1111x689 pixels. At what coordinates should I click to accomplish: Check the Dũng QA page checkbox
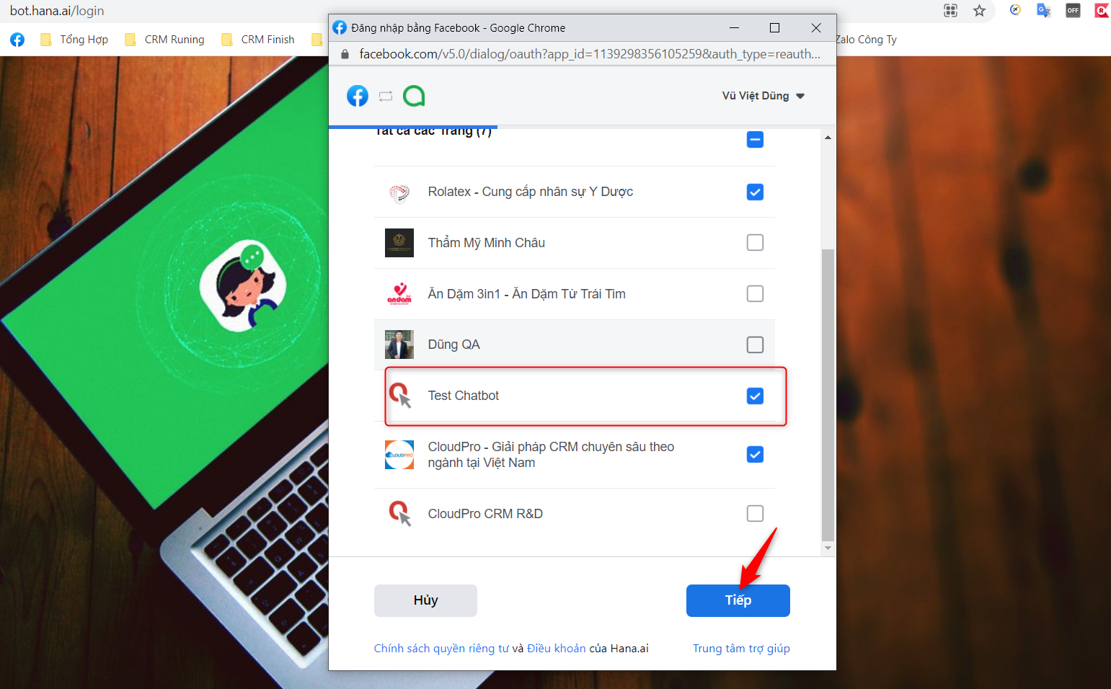point(755,345)
